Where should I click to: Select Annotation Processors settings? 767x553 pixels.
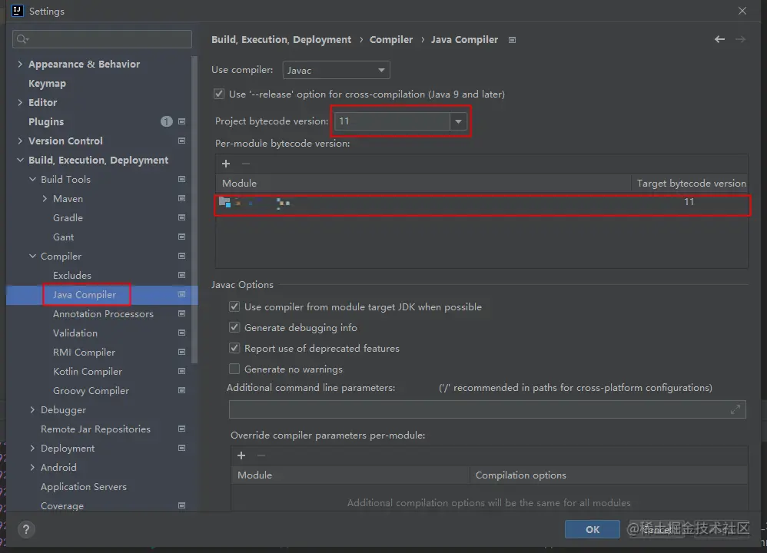click(x=103, y=314)
